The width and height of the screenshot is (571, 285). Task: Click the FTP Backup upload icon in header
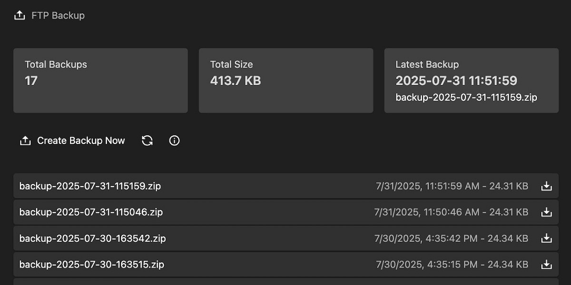click(x=20, y=15)
